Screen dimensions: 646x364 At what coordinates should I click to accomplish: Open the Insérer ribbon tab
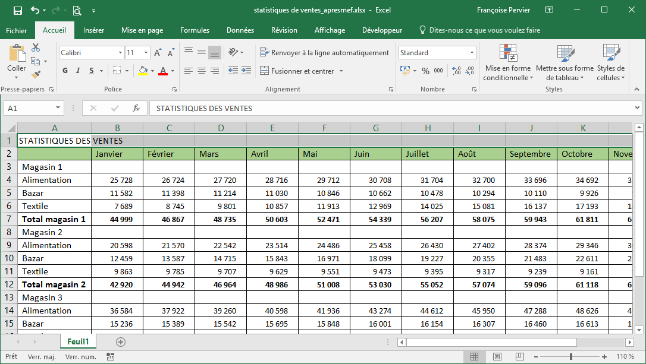pyautogui.click(x=93, y=30)
